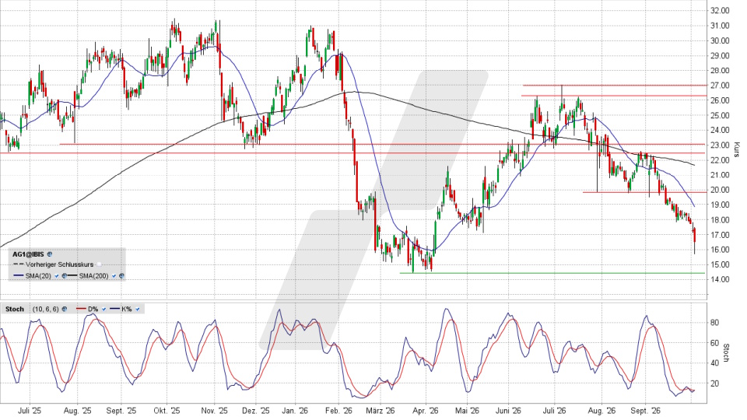Screen dimensions: 747x420
Task: Click the Mai '26 date label
Action: pyautogui.click(x=467, y=411)
